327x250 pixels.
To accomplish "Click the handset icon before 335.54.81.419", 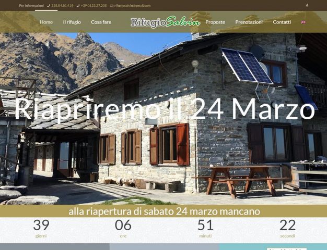I will tap(49, 6).
